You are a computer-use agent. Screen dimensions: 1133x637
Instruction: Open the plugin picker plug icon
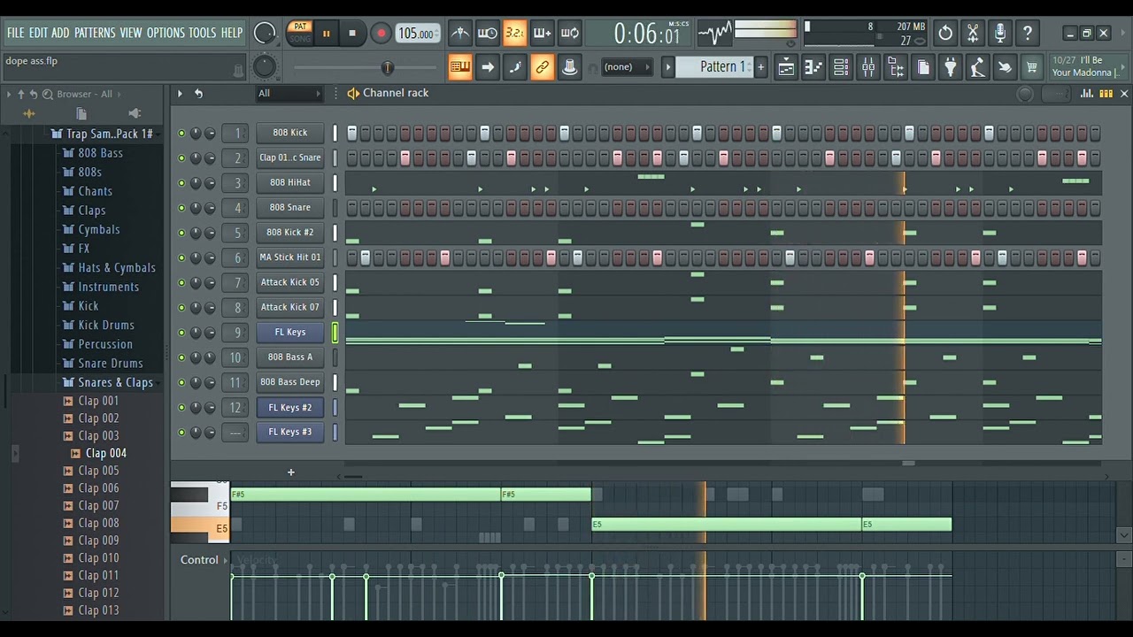point(950,66)
